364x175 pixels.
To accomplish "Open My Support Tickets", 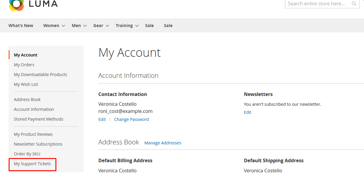I will pyautogui.click(x=32, y=164).
